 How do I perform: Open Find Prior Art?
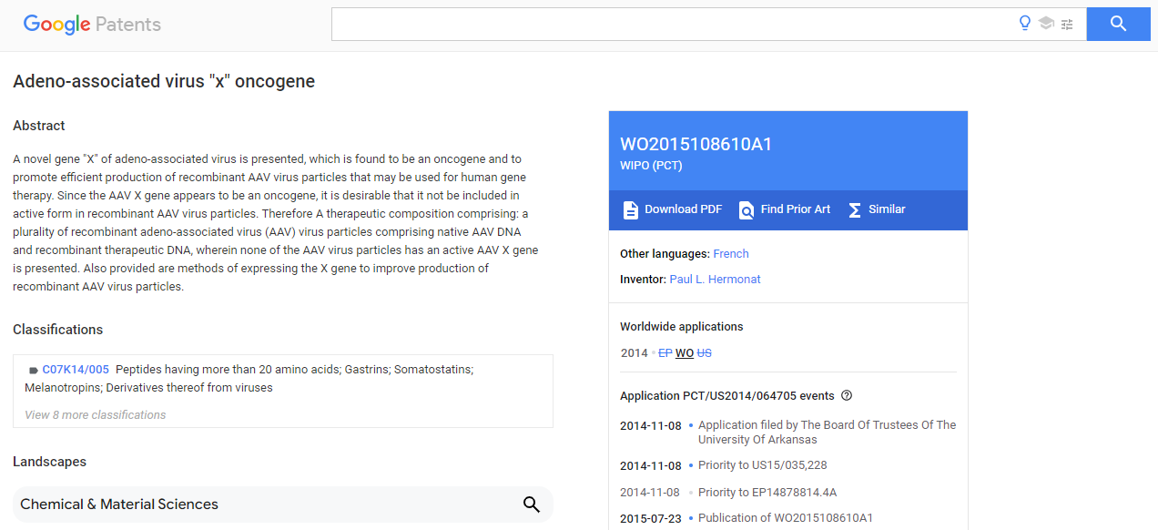[x=785, y=209]
